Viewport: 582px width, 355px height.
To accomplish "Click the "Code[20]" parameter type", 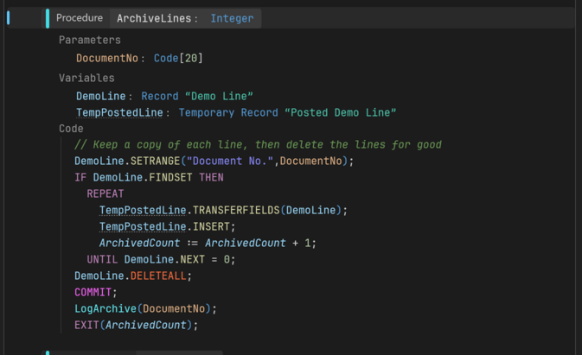I will coord(178,58).
